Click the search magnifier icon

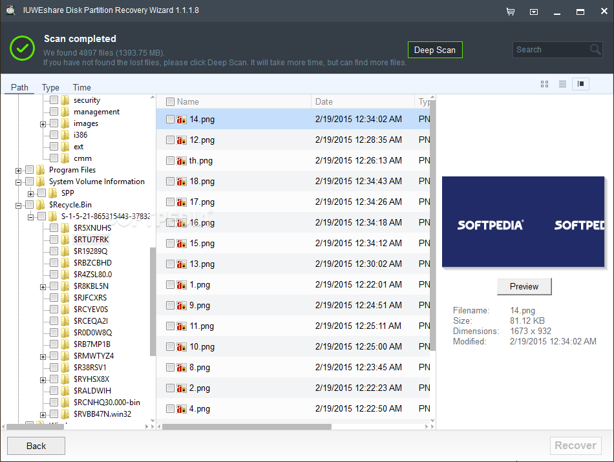click(x=595, y=49)
